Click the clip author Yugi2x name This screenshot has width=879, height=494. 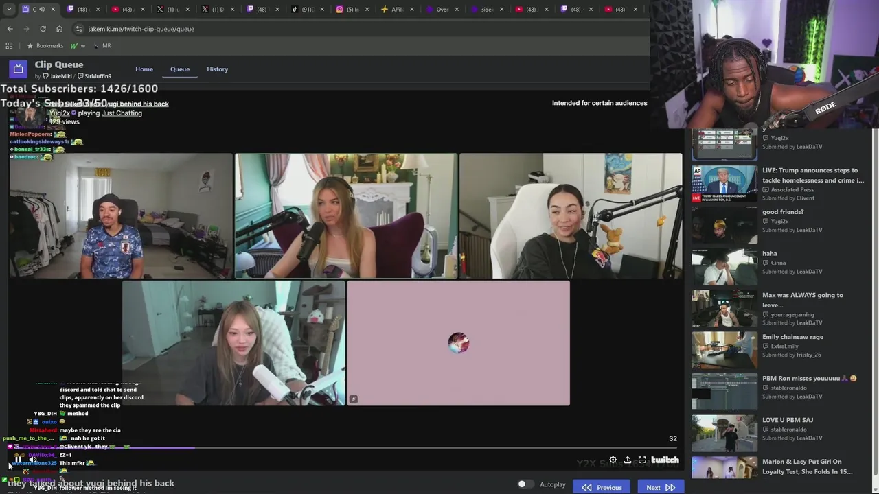pyautogui.click(x=60, y=113)
